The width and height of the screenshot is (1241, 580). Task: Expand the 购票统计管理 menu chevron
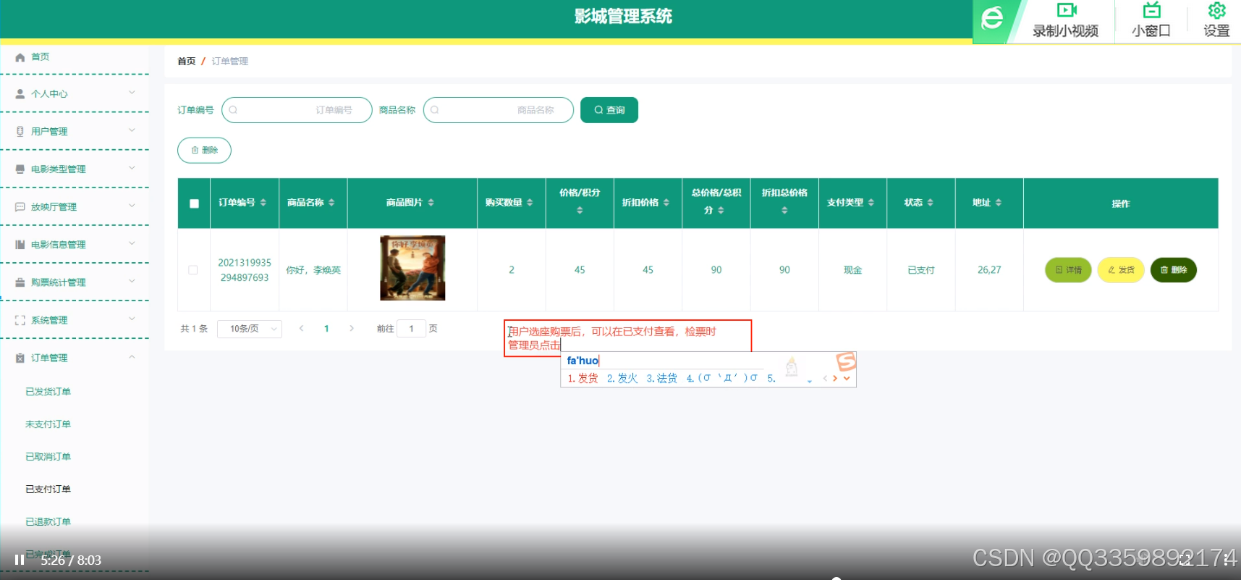[132, 281]
